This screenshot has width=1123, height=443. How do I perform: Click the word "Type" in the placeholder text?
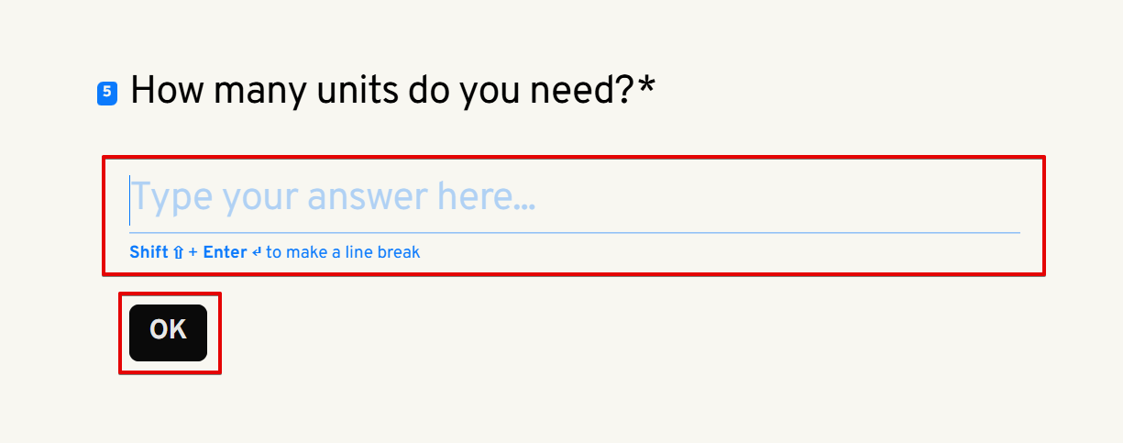[172, 197]
